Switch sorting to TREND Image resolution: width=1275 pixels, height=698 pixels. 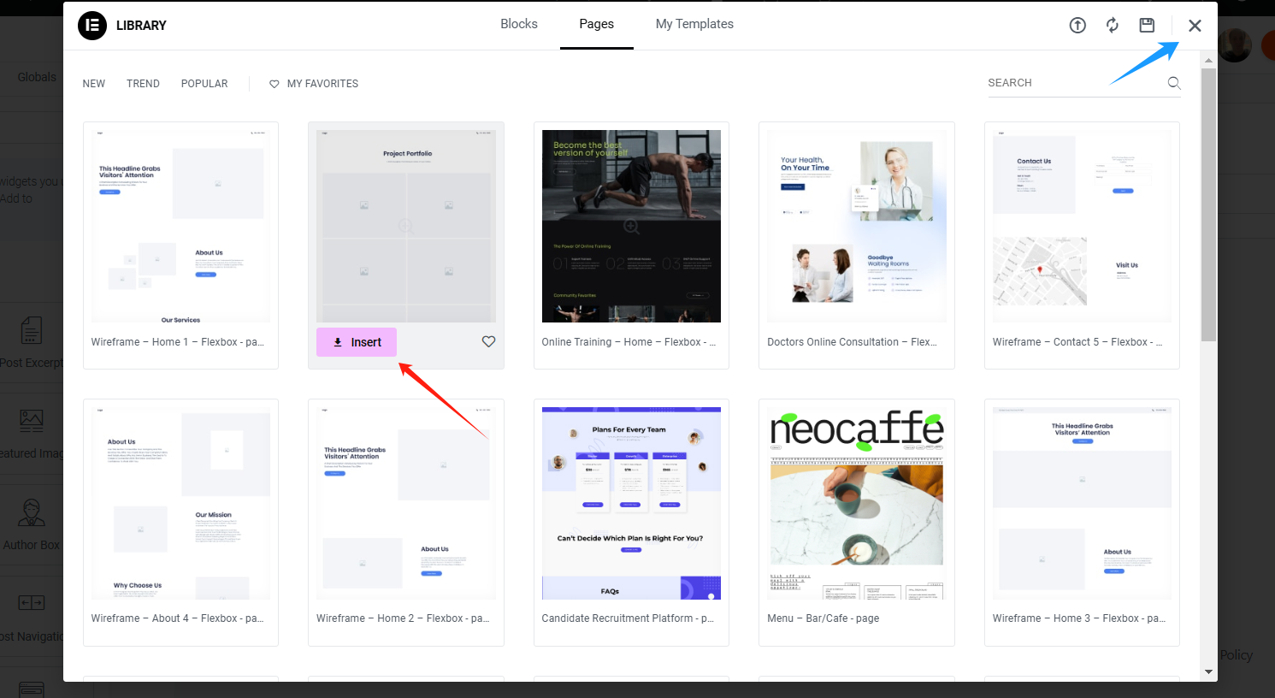tap(143, 83)
